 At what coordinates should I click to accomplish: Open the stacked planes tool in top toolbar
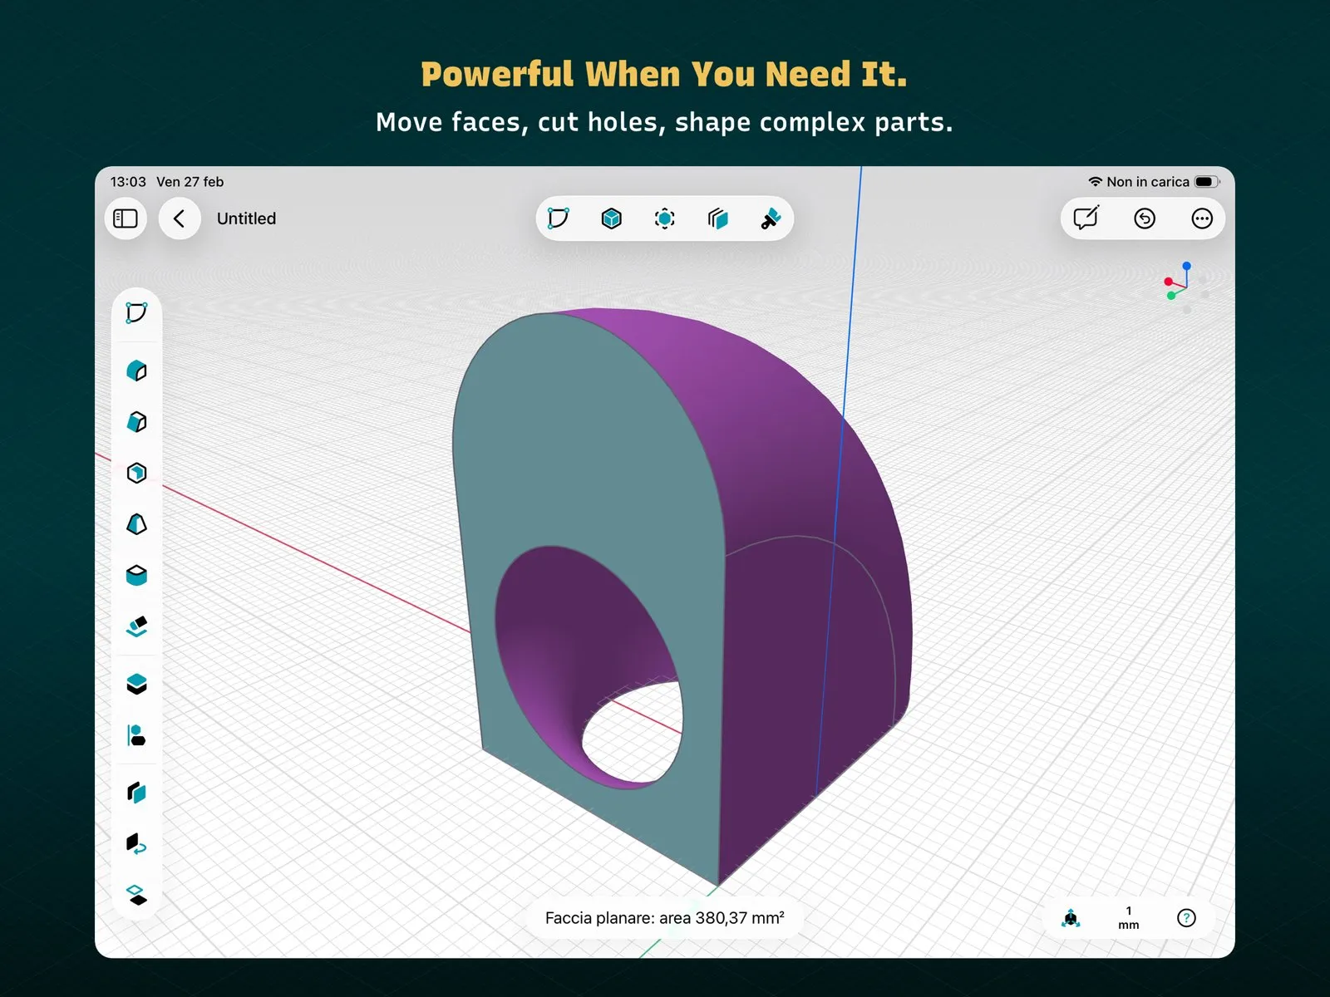[x=718, y=219]
